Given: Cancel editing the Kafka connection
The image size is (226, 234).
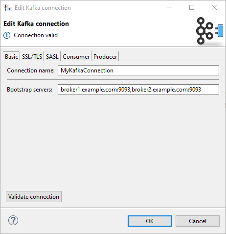Looking at the screenshot, I should click(198, 221).
